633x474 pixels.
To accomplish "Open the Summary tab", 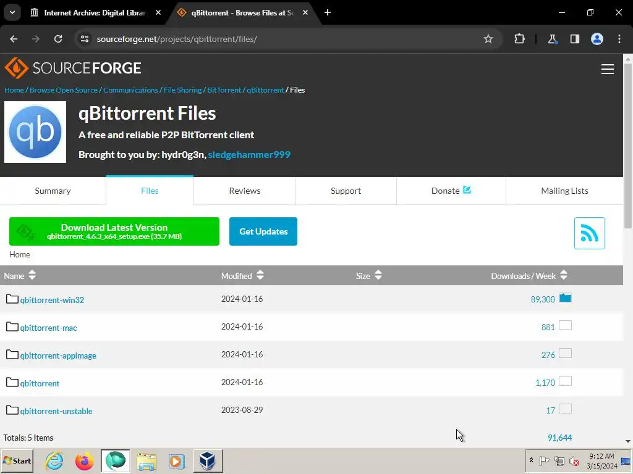I will (53, 191).
